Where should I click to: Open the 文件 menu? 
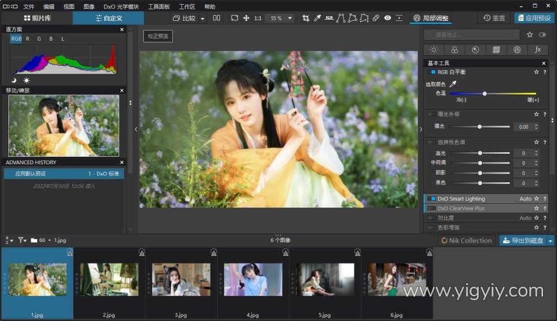[29, 6]
